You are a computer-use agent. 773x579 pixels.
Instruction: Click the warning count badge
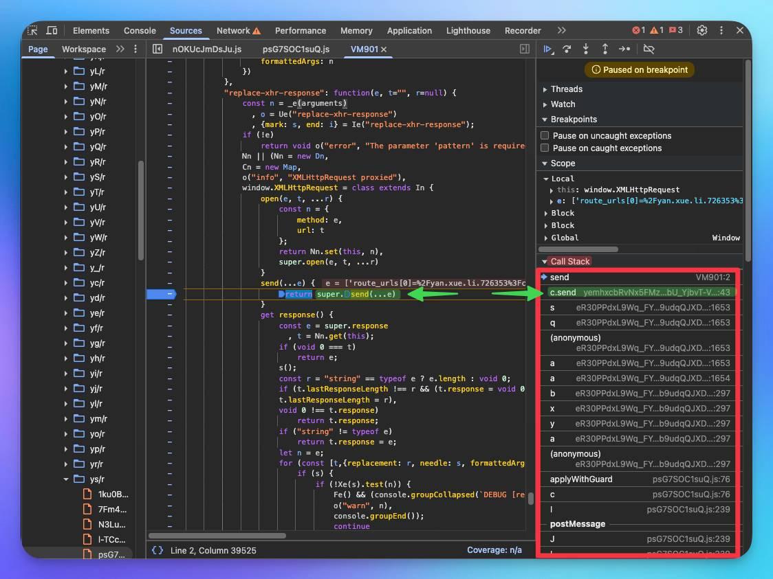click(657, 30)
